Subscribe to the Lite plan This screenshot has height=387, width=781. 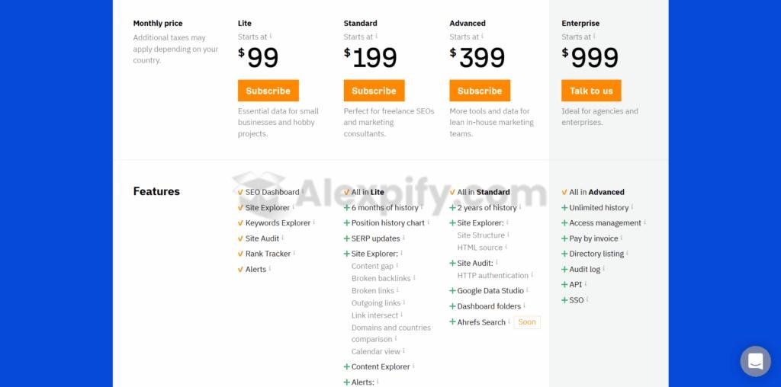point(268,91)
